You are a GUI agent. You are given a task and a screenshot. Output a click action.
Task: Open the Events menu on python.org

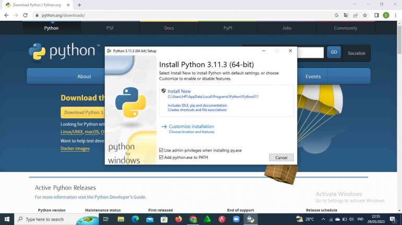[313, 77]
